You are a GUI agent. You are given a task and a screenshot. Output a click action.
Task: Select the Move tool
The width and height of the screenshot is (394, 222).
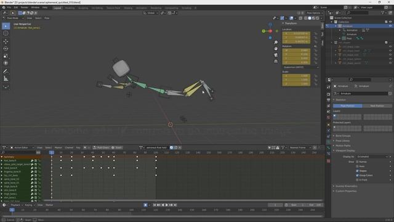coord(6,41)
